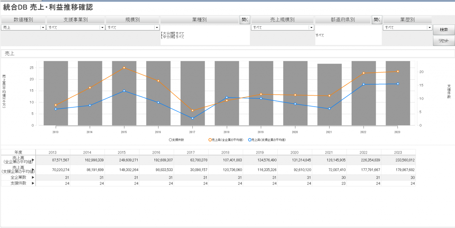Open the 支援事業別 dropdown
Viewport: 455px width, 228px height.
102,27
